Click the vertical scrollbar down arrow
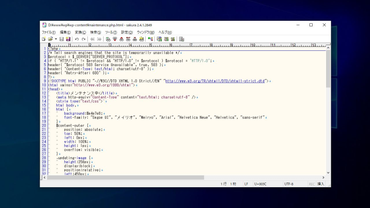Viewport: 370px width, 208px height. [328, 173]
